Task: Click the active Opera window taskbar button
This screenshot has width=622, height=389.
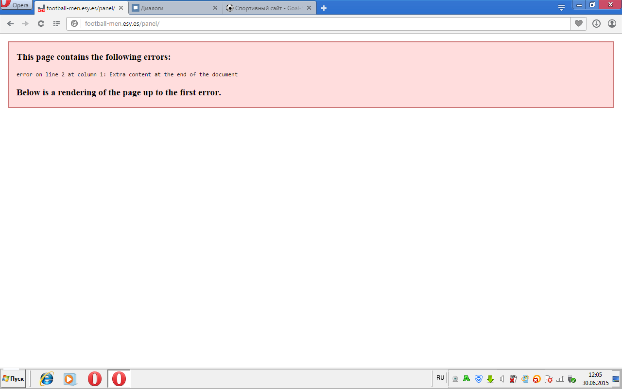Action: click(x=119, y=379)
